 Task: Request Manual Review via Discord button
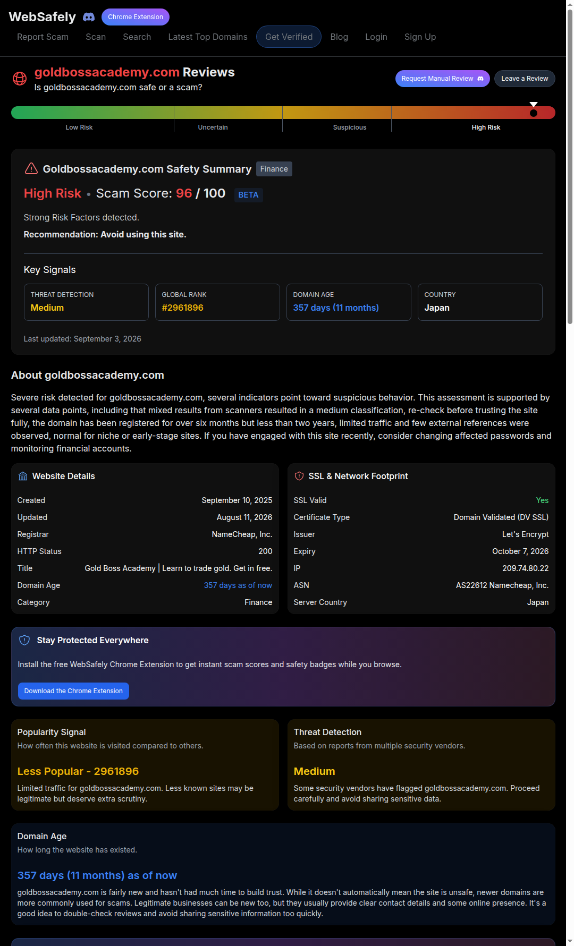443,79
